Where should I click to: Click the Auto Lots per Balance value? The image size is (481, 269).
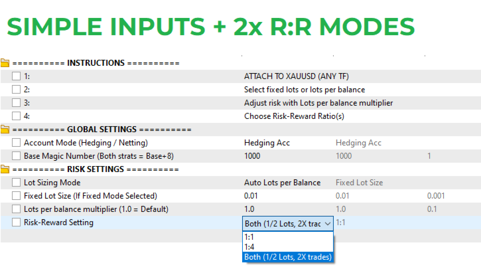click(x=282, y=183)
